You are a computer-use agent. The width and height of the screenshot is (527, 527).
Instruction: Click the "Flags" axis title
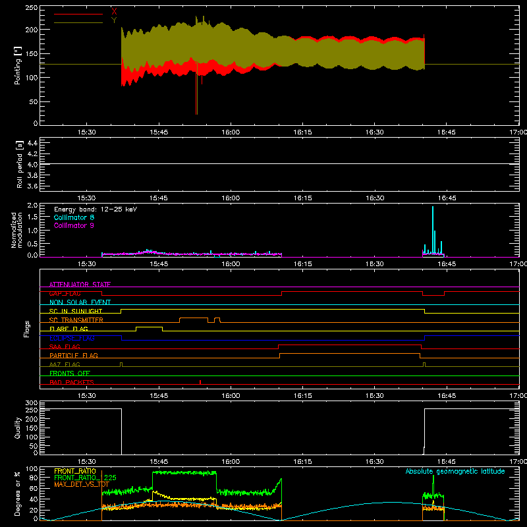(26, 329)
